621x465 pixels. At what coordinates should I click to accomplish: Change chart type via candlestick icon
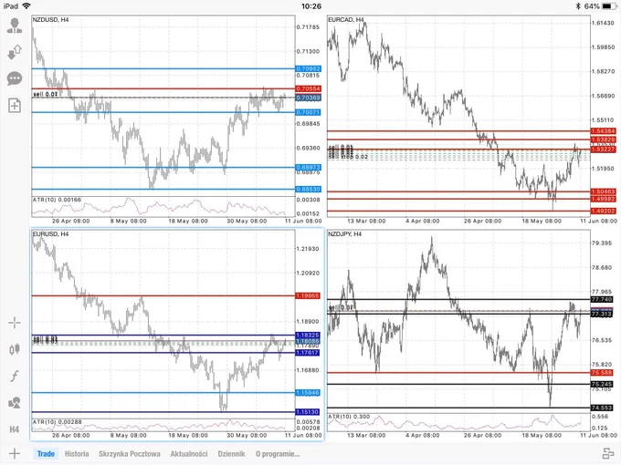point(15,349)
